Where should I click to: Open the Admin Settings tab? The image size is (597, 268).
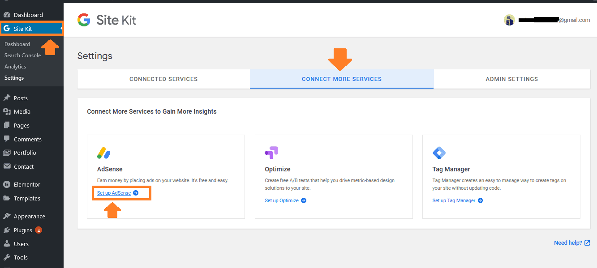pyautogui.click(x=512, y=79)
